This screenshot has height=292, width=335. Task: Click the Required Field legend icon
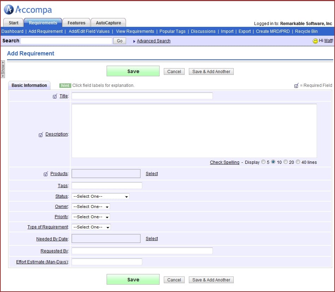(296, 85)
